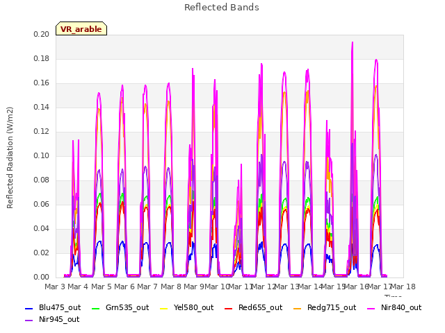Click the blue Blu475_out legend color line

tap(29, 308)
